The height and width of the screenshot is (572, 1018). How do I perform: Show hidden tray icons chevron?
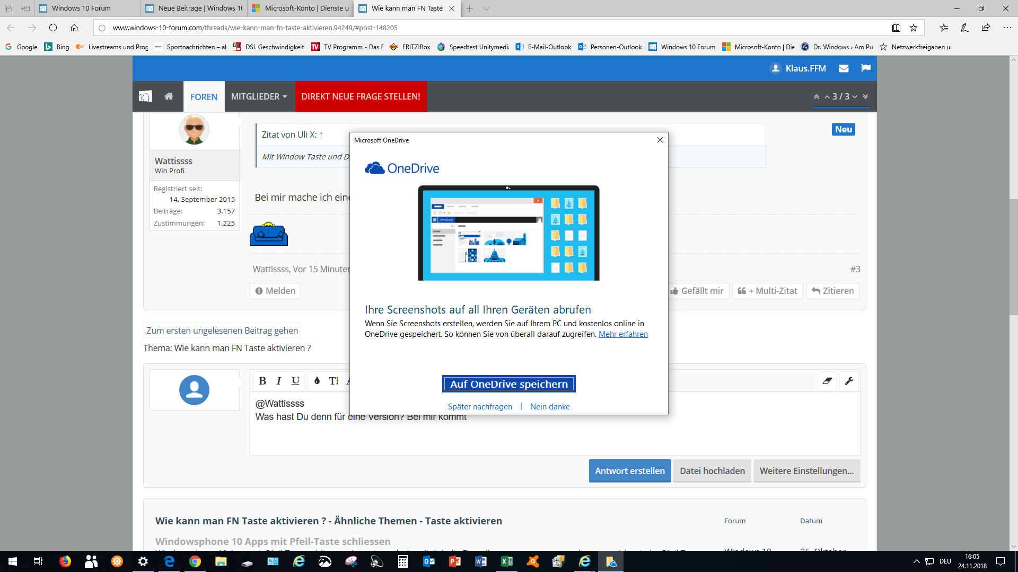tap(916, 561)
